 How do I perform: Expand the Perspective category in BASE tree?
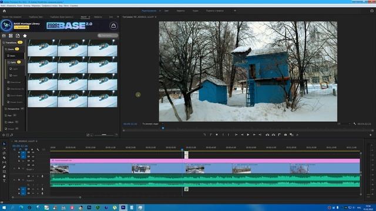[x=14, y=109]
